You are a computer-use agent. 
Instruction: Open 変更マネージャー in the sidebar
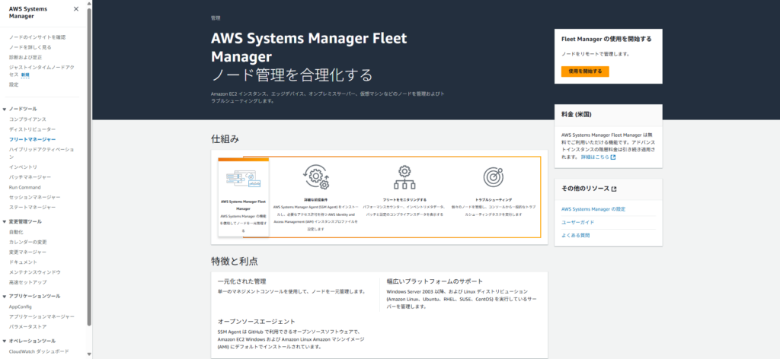28,253
